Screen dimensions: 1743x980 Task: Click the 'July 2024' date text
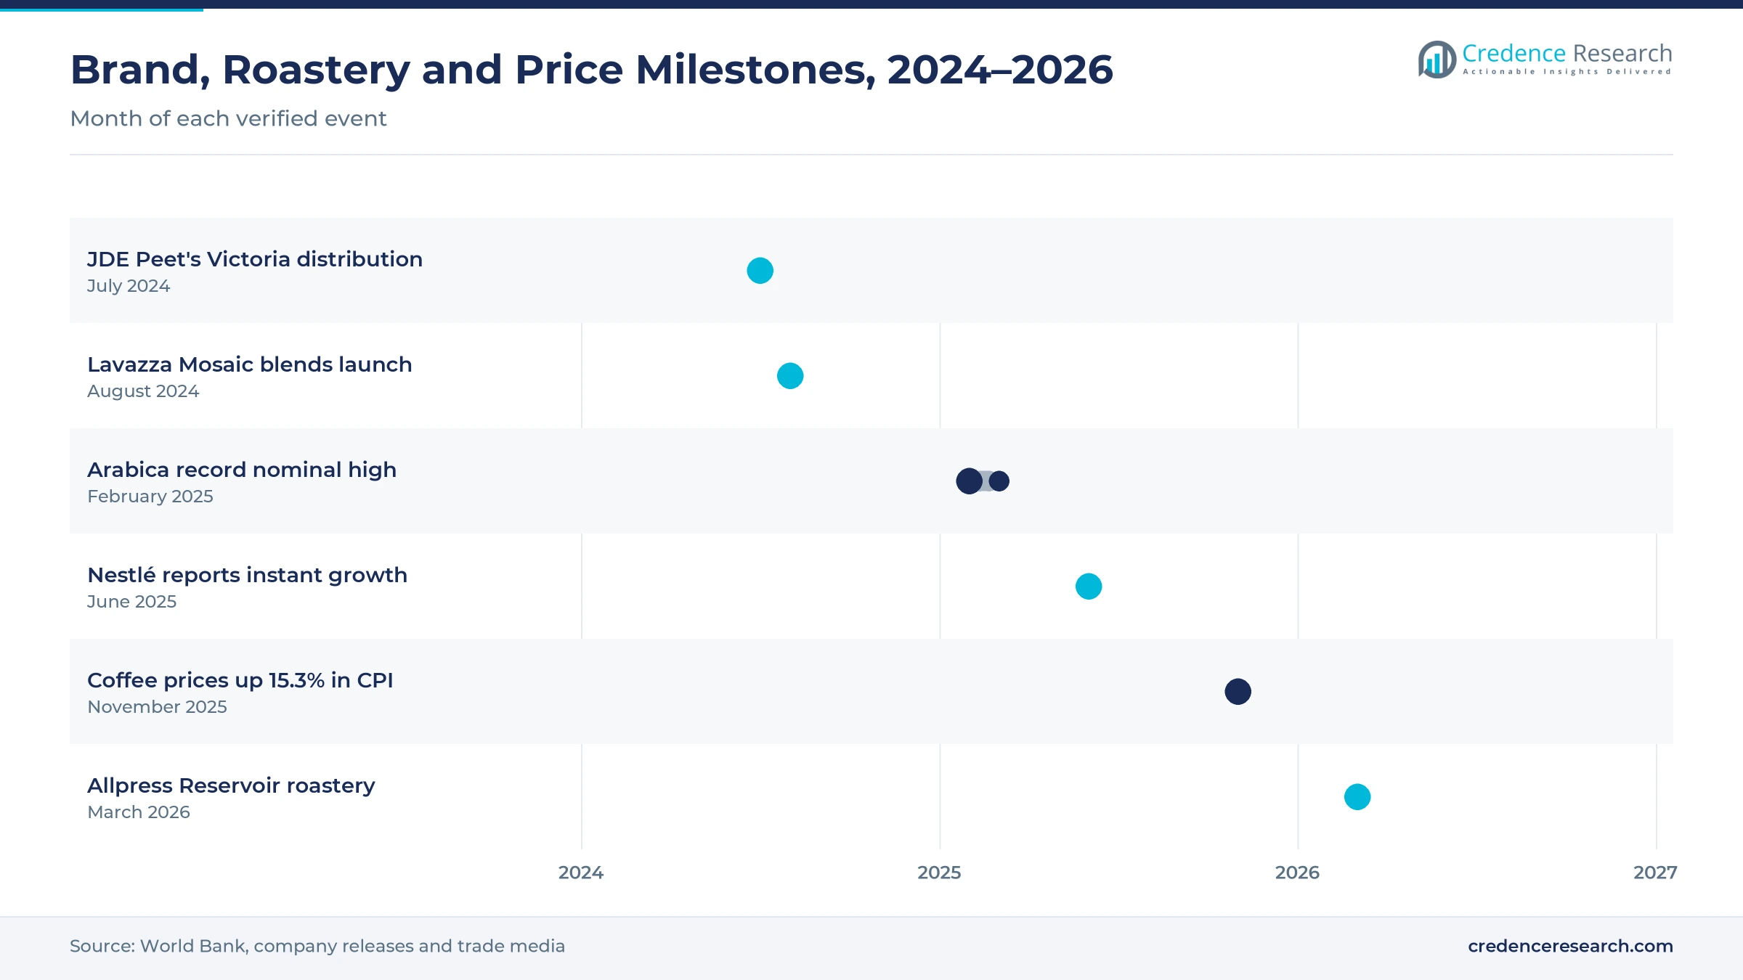pyautogui.click(x=129, y=286)
